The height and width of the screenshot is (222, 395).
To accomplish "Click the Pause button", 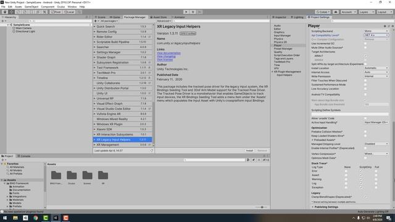I will point(193,12).
